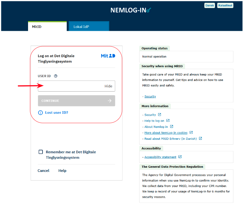Image resolution: width=244 pixels, height=205 pixels.
Task: Switch to the Lokal IdP tab
Action: pos(89,26)
